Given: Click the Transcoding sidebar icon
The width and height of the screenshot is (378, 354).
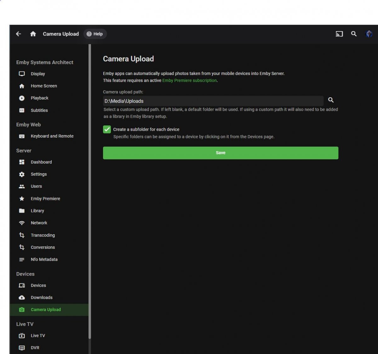Looking at the screenshot, I should click(22, 235).
